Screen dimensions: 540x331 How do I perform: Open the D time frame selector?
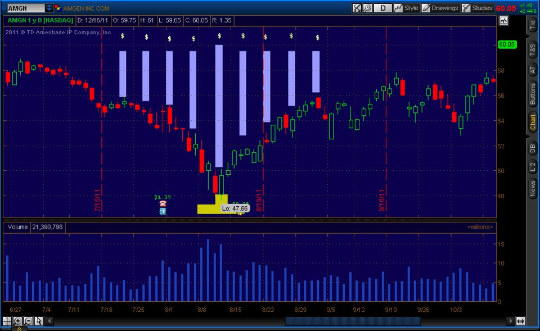coord(382,8)
